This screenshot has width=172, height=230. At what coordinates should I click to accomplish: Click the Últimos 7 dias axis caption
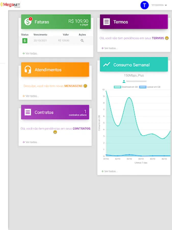[141, 163]
